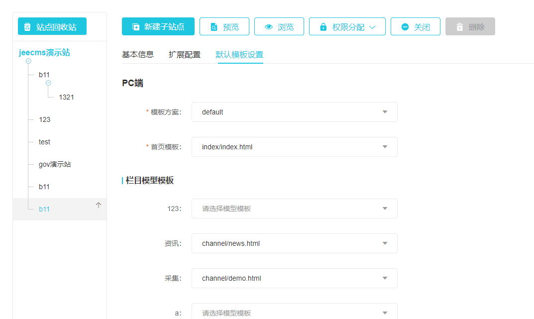Open the 站点回收站 recycle bin button

pos(52,26)
